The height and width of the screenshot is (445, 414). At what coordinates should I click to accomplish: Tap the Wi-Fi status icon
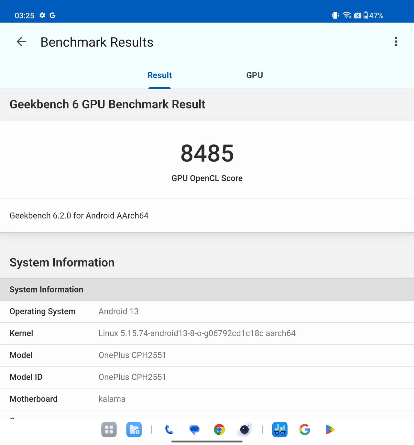click(x=347, y=15)
